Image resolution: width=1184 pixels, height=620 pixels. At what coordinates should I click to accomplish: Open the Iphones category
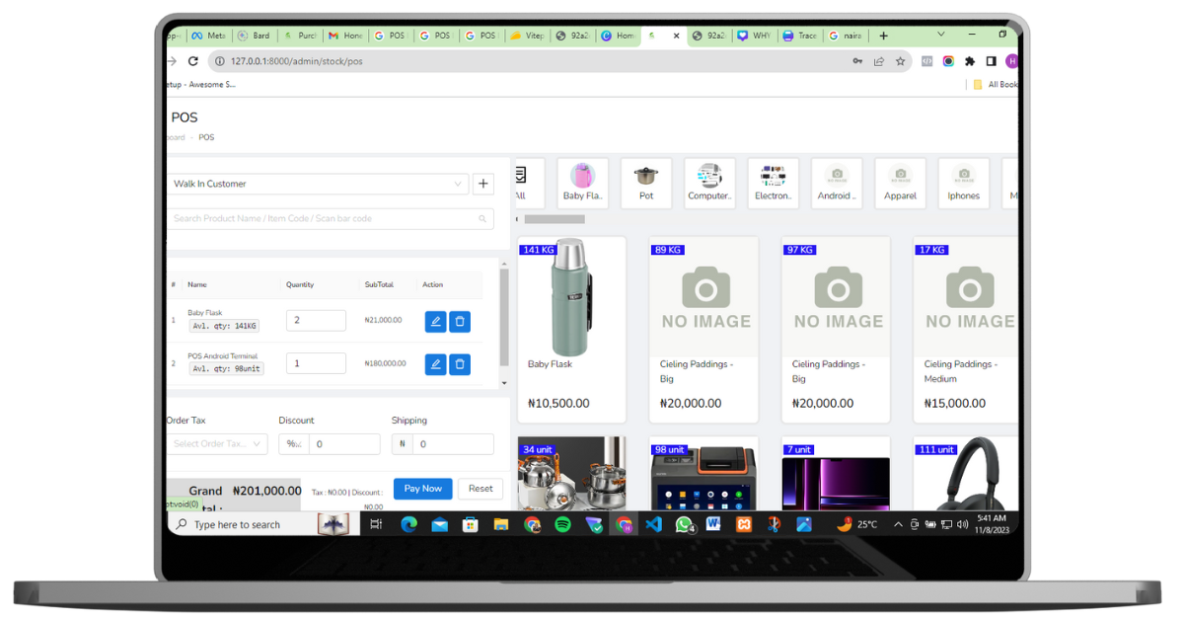tap(964, 183)
